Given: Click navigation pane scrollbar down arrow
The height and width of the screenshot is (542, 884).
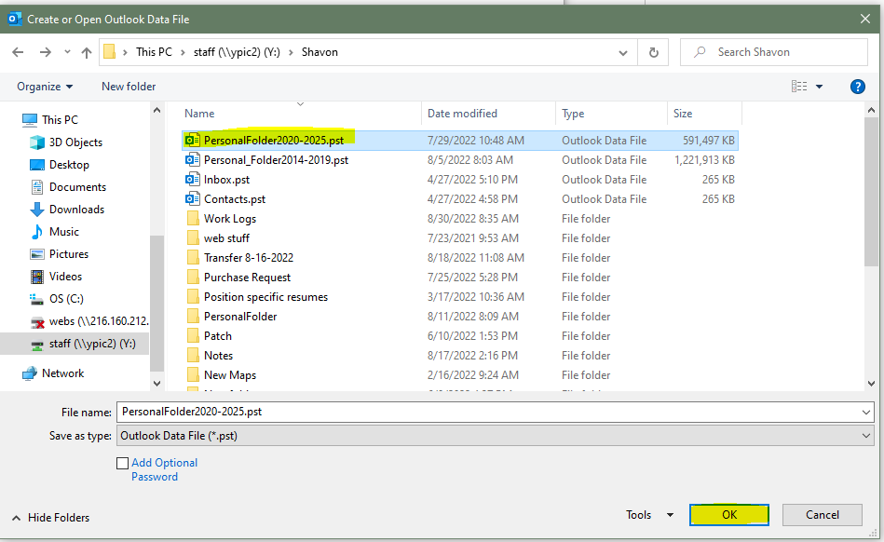Looking at the screenshot, I should point(156,384).
